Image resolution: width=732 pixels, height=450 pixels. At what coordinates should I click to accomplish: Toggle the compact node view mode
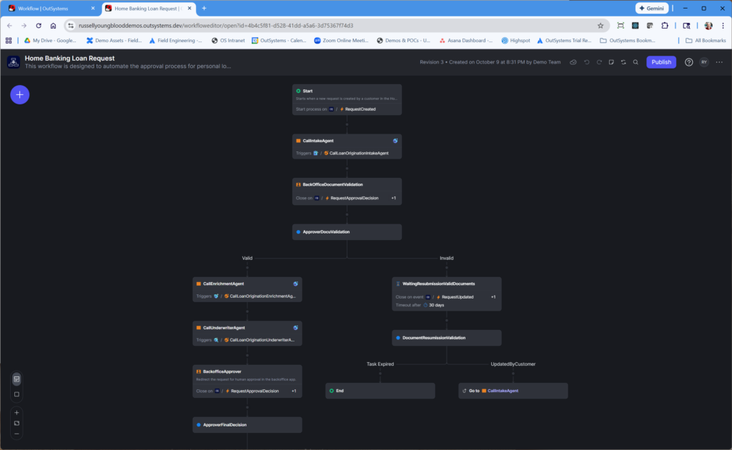(17, 394)
